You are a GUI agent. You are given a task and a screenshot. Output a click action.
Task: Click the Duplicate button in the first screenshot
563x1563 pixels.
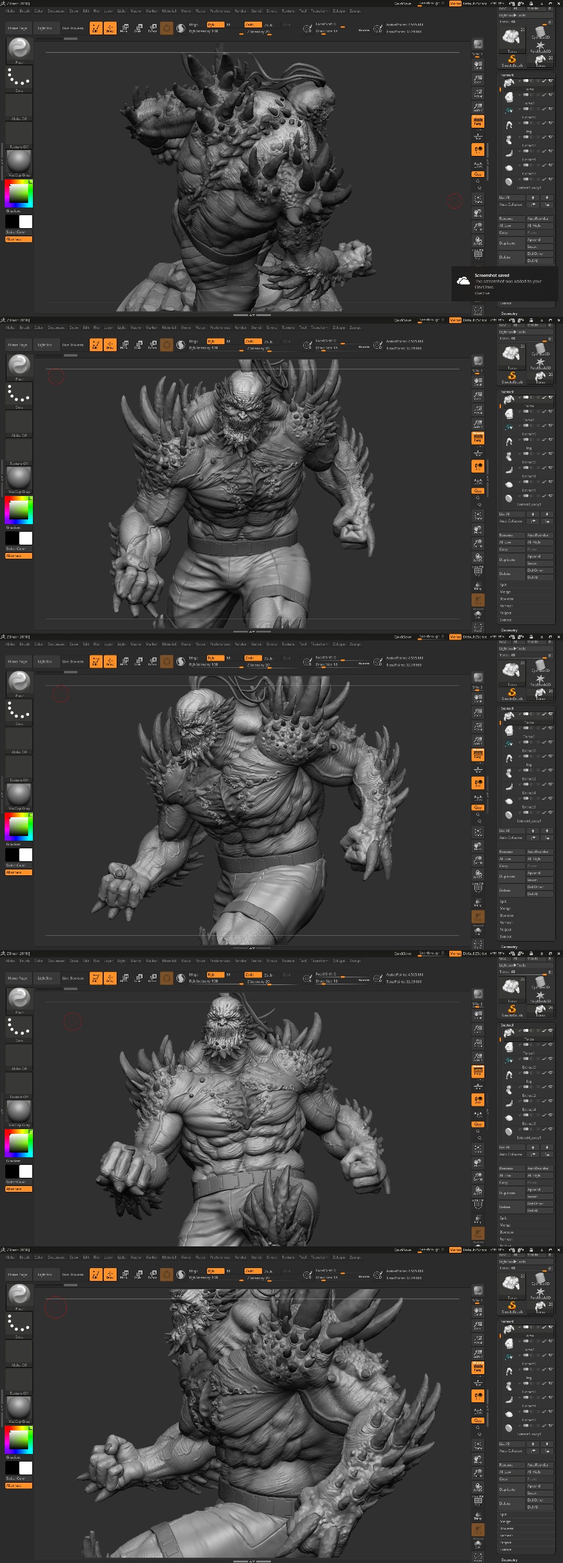pyautogui.click(x=511, y=243)
